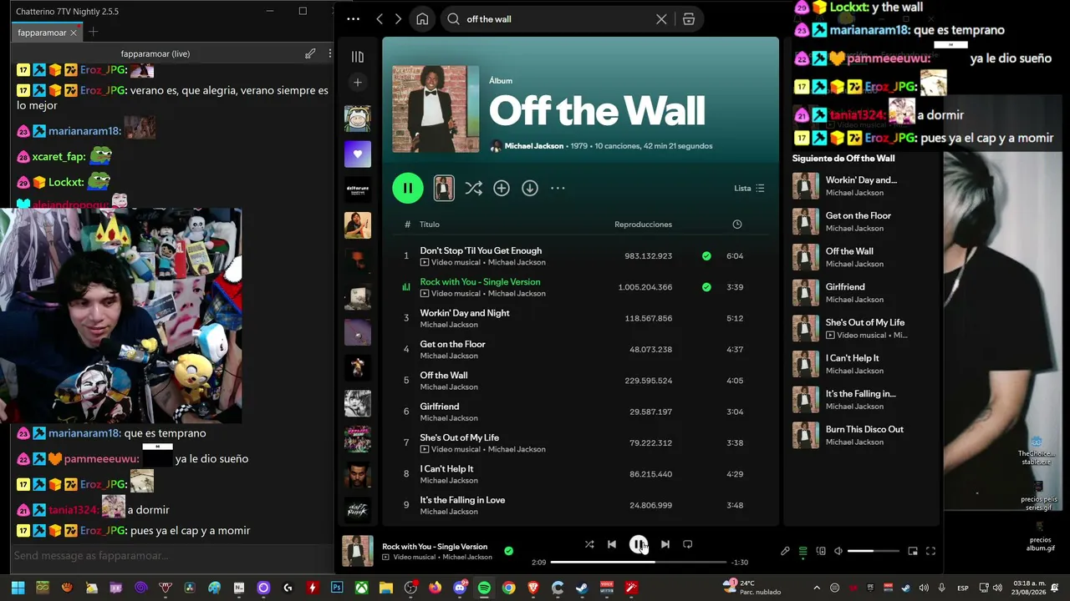Click the Off the Wall album cover
This screenshot has width=1070, height=601.
click(436, 109)
